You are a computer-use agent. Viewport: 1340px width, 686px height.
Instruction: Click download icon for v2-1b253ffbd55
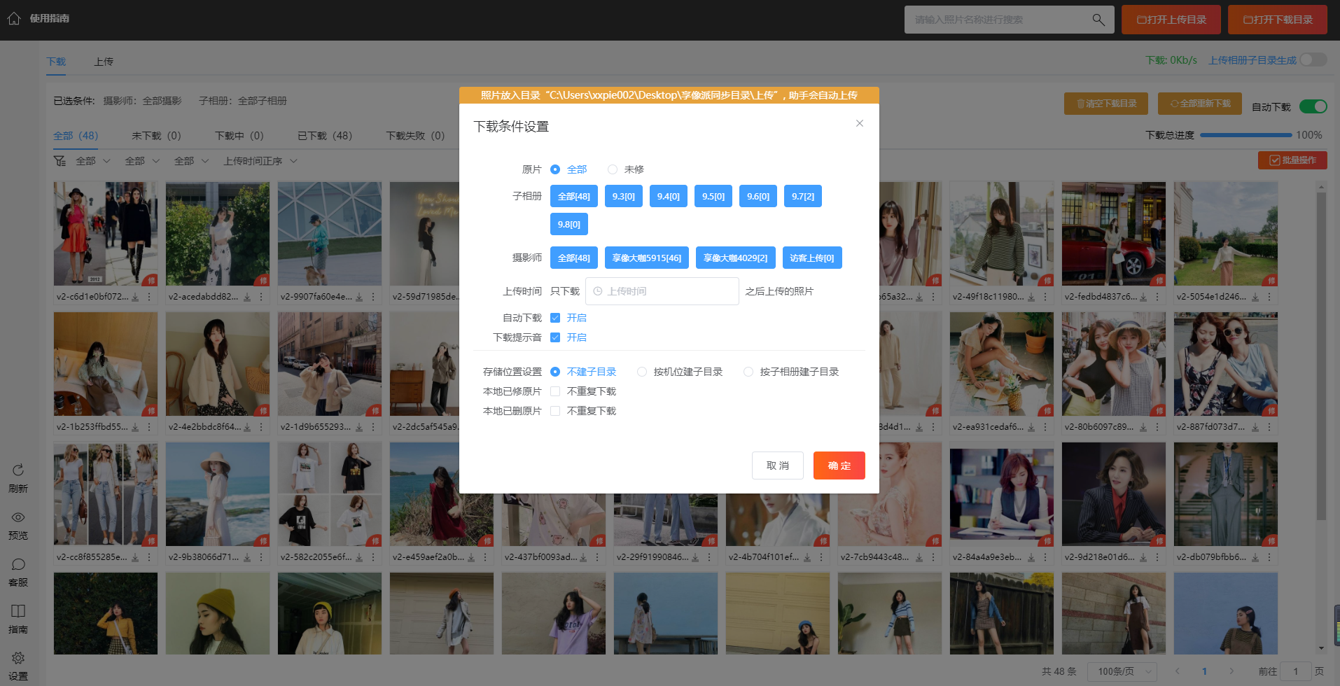(135, 427)
